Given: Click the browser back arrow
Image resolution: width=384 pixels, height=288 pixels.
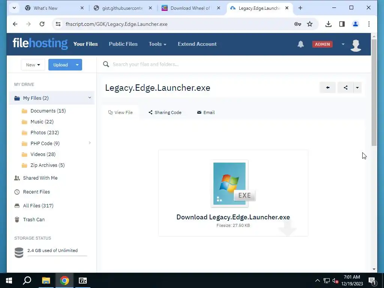Looking at the screenshot, I should click(x=15, y=24).
